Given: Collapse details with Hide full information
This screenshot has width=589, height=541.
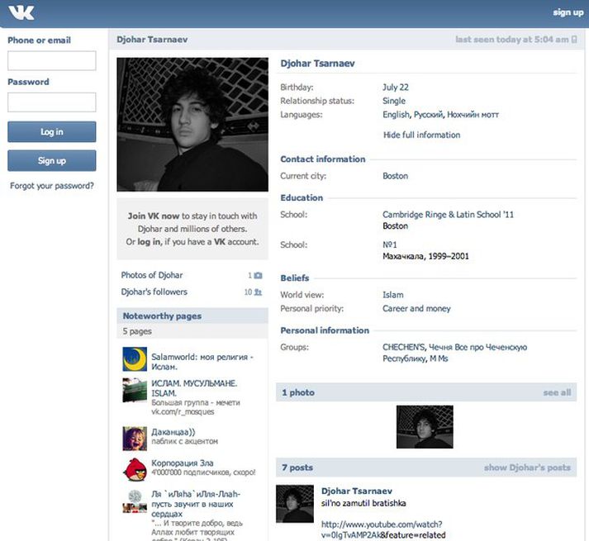Looking at the screenshot, I should [421, 135].
